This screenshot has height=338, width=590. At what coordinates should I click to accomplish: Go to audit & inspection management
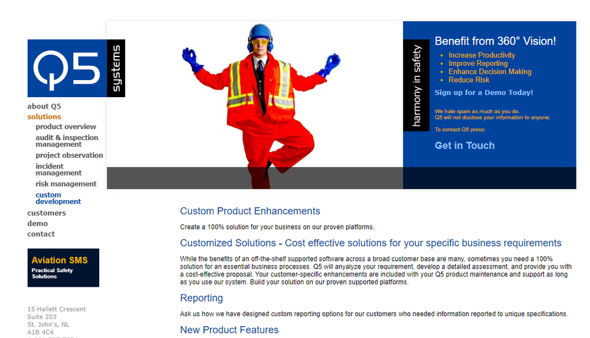(x=67, y=141)
